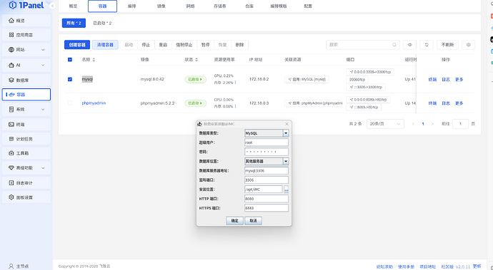The height and width of the screenshot is (270, 493).
Task: Click 清理容器 prune containers button
Action: [105, 45]
